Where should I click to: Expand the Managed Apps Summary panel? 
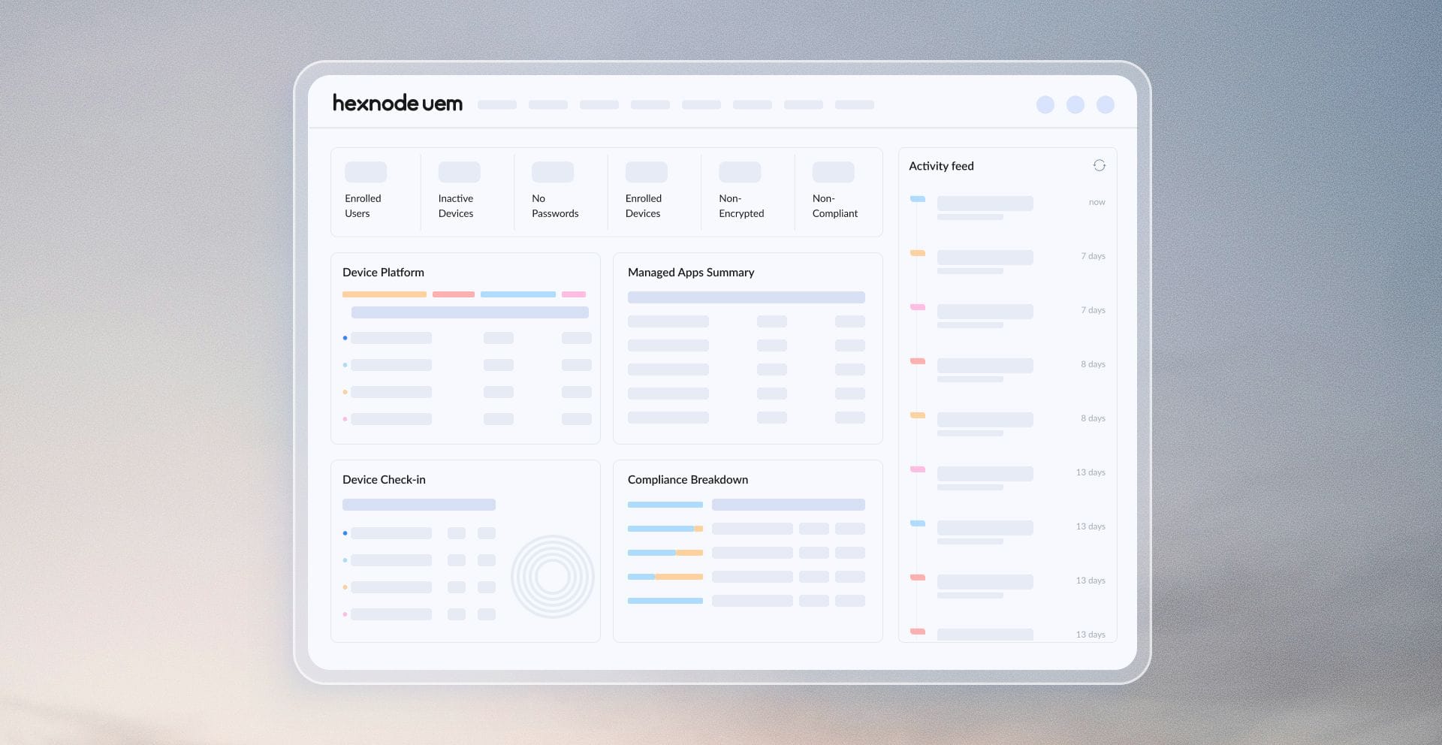691,272
